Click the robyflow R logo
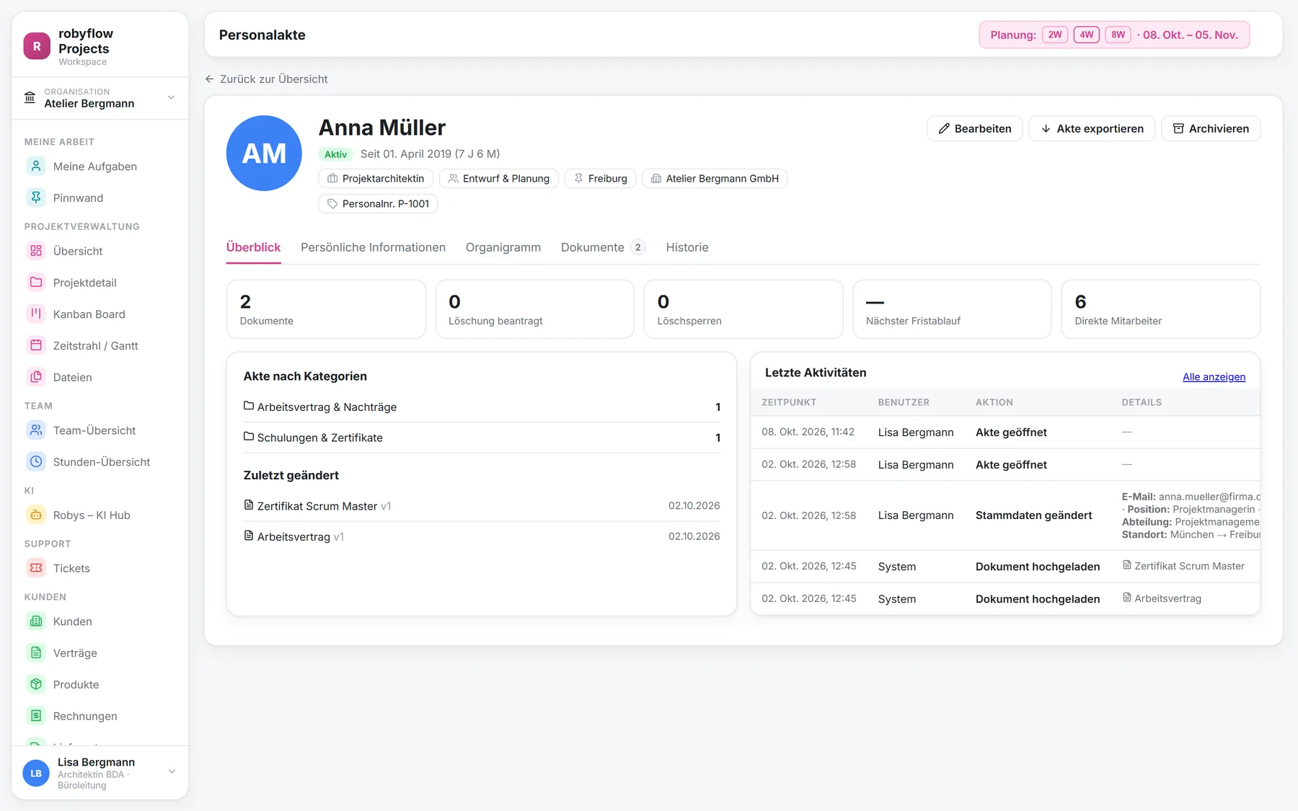 [37, 46]
